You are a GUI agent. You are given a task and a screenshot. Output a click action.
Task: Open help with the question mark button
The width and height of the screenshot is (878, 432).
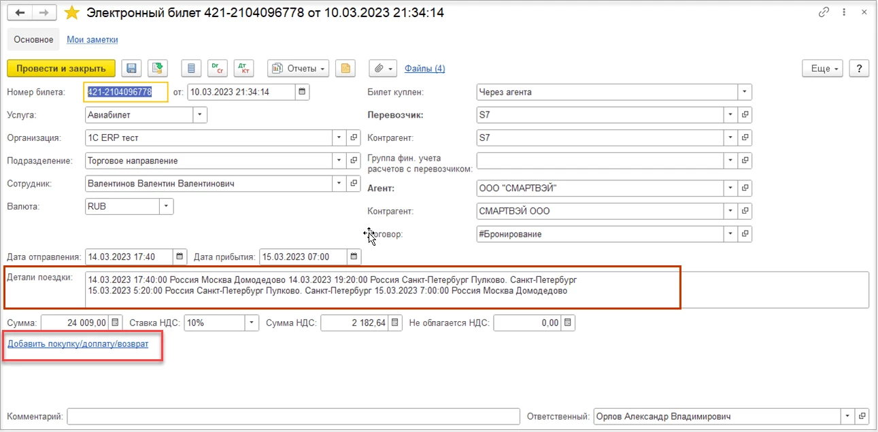[860, 68]
